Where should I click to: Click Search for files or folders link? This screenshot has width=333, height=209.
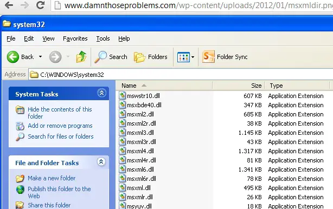61,136
